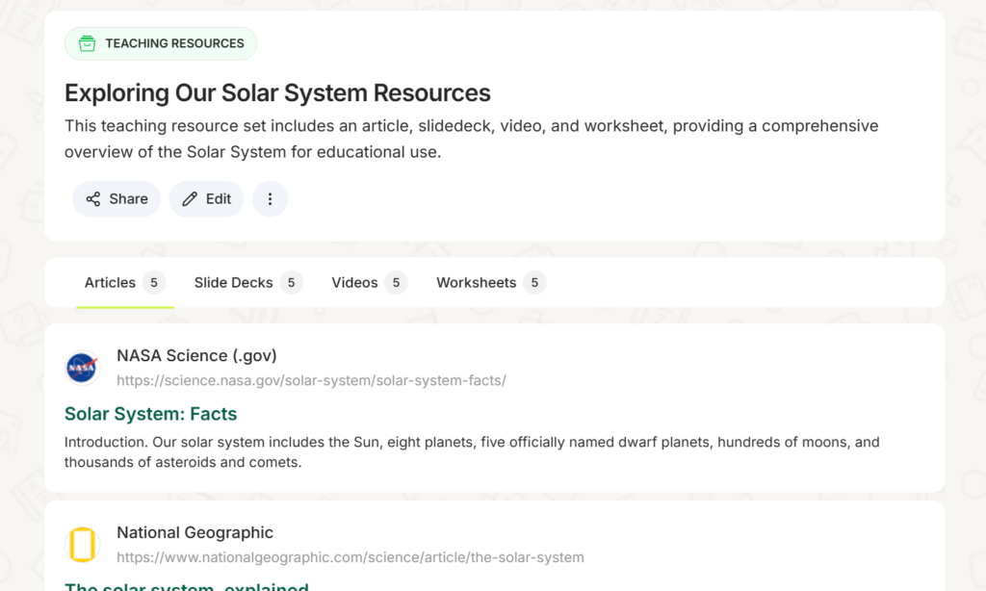986x591 pixels.
Task: Click the science.nasa.gov URL
Action: (311, 380)
